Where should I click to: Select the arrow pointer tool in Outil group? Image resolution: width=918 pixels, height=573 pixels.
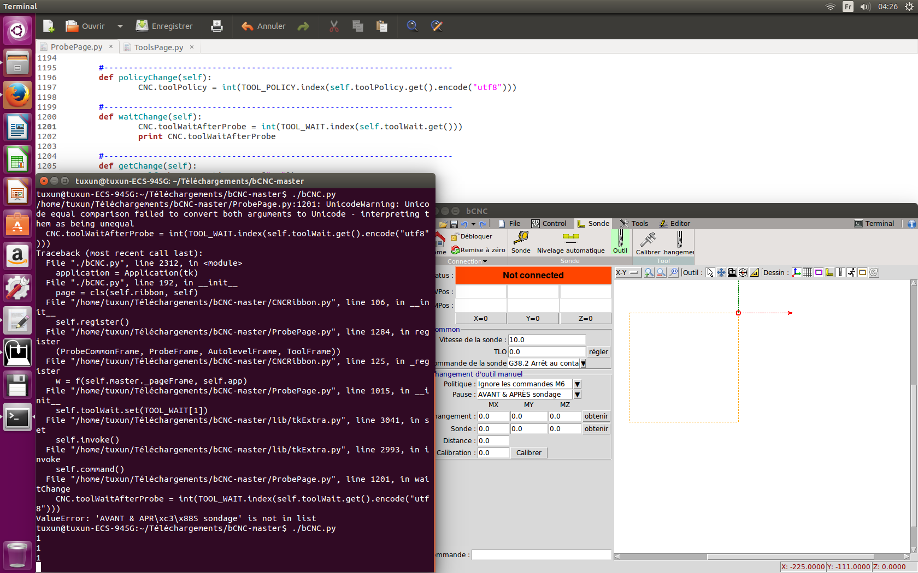[x=710, y=272]
